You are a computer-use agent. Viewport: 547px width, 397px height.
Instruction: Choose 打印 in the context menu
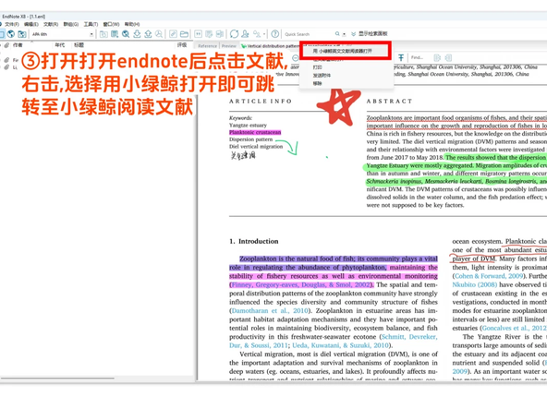pyautogui.click(x=317, y=67)
